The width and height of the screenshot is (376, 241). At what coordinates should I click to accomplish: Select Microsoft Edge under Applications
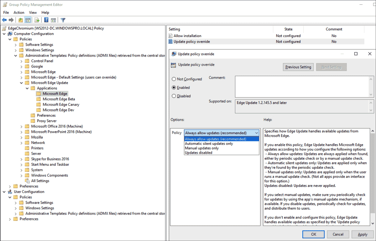click(55, 94)
